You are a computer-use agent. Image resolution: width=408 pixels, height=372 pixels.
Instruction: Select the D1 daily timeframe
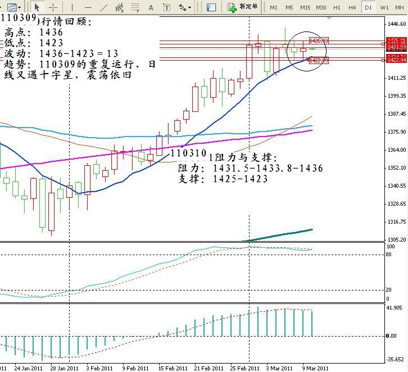coord(368,7)
